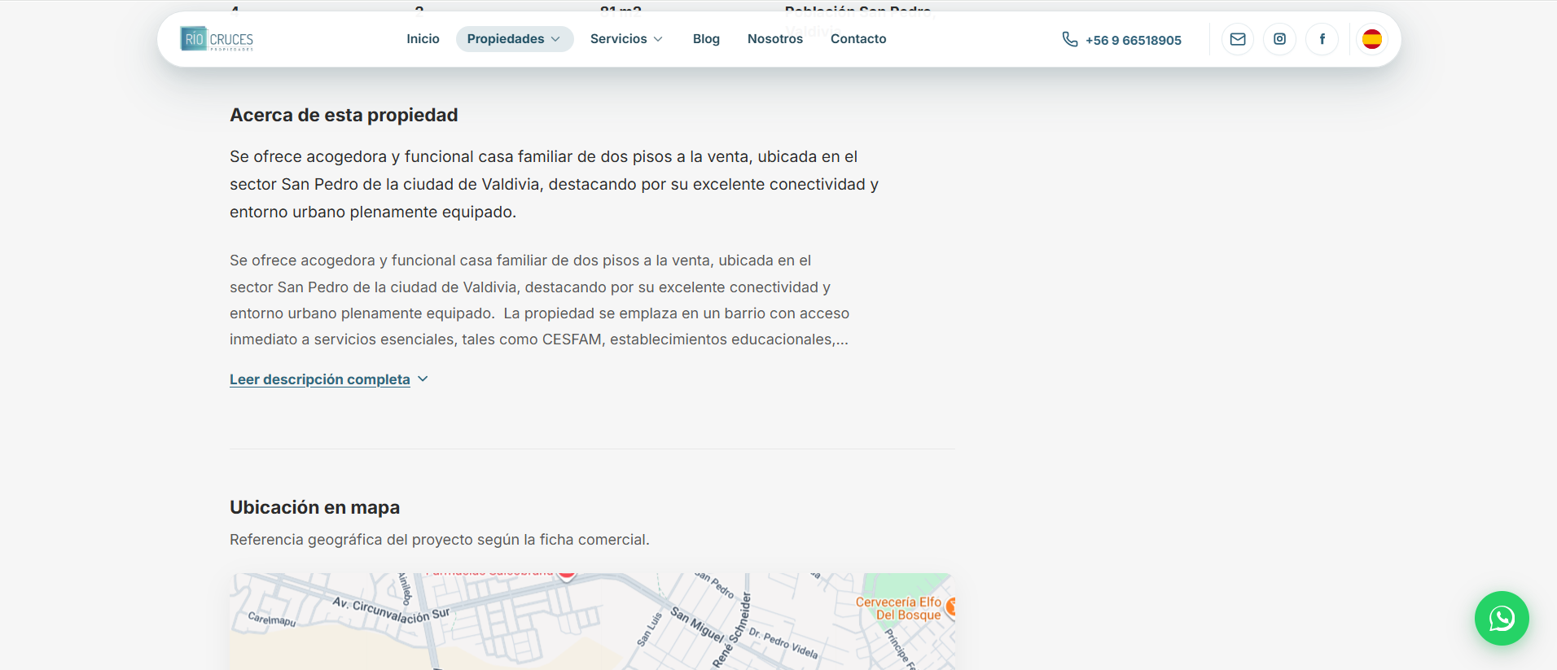This screenshot has width=1557, height=670.
Task: Open the Blog menu item
Action: click(706, 39)
